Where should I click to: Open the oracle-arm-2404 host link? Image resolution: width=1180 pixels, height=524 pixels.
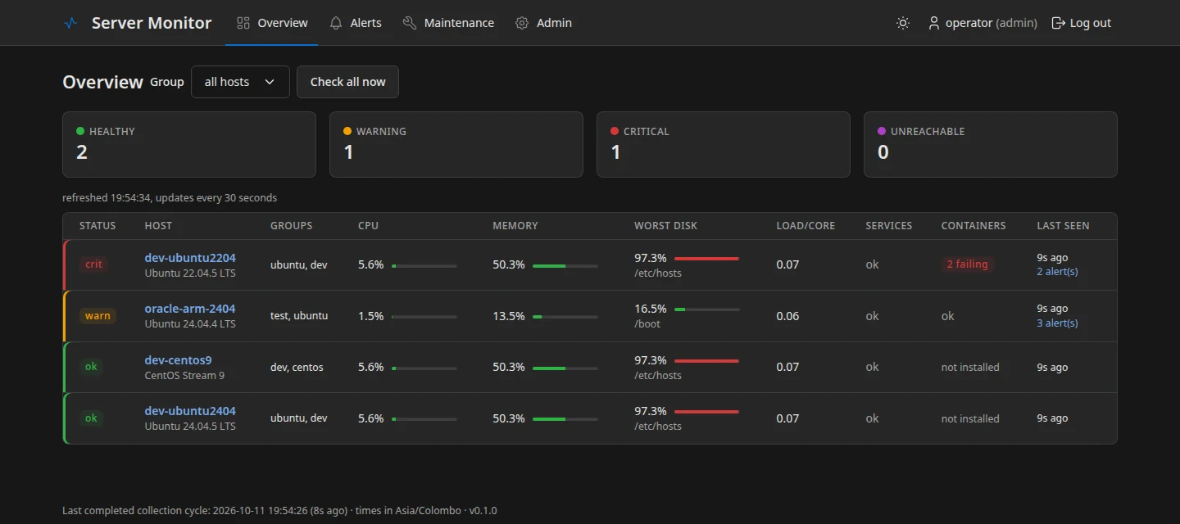pyautogui.click(x=190, y=309)
